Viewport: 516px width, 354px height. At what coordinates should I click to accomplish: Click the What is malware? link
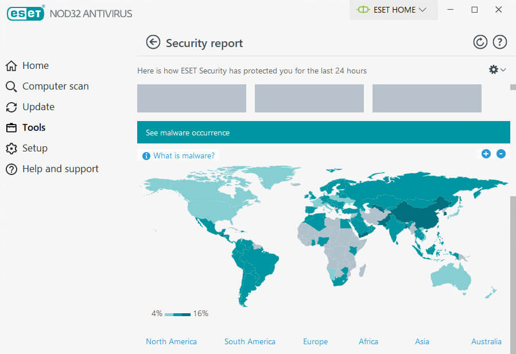(x=184, y=155)
